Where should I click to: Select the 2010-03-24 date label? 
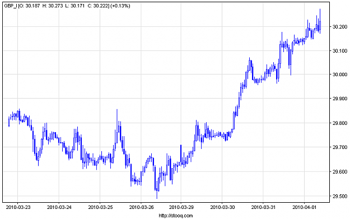(59, 207)
